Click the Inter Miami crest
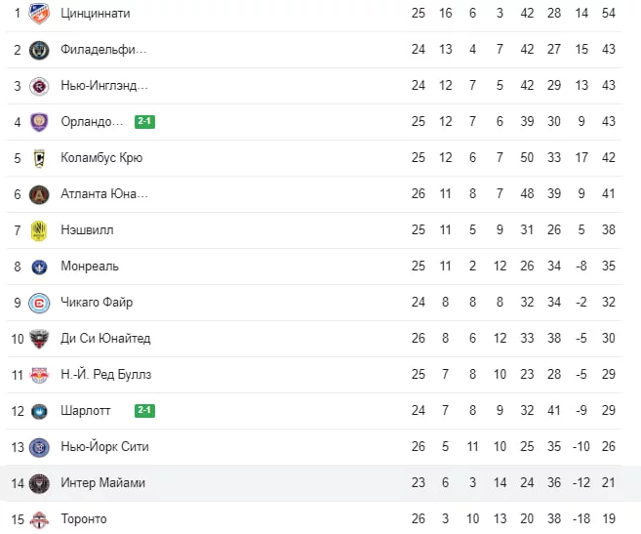 click(39, 483)
